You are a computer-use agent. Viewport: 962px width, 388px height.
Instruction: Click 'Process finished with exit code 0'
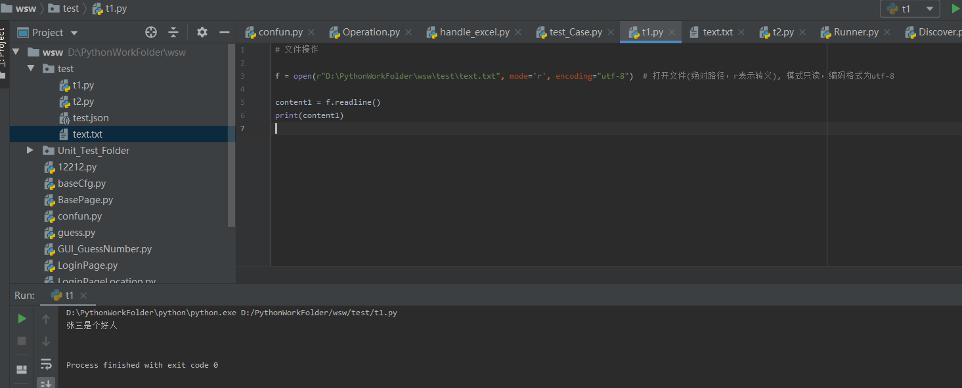pos(142,365)
